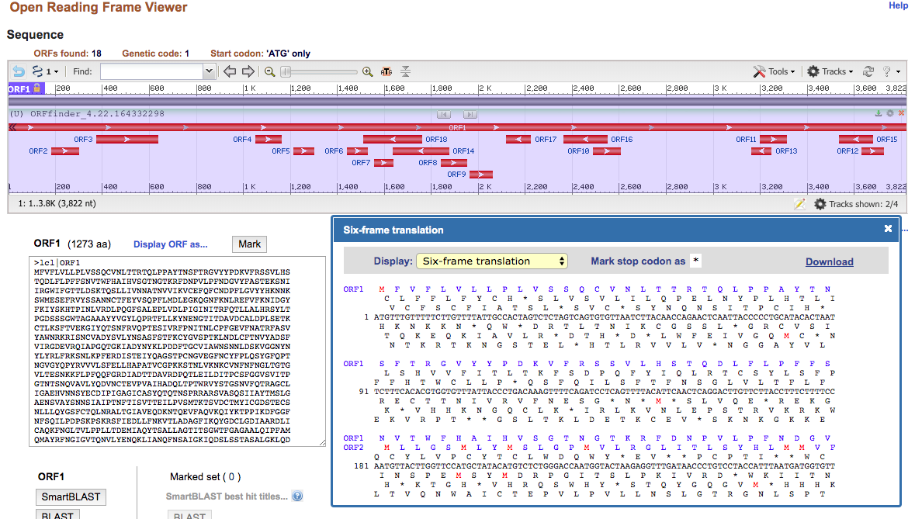
Task: Select the ORF18 bar in graphic view
Action: [x=393, y=140]
